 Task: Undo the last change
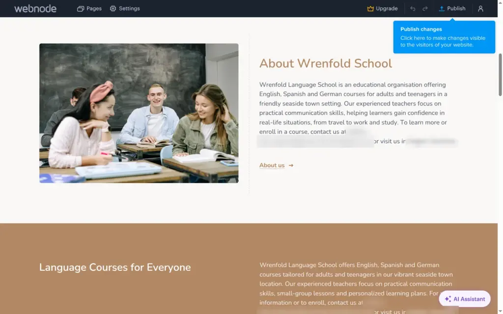point(413,9)
